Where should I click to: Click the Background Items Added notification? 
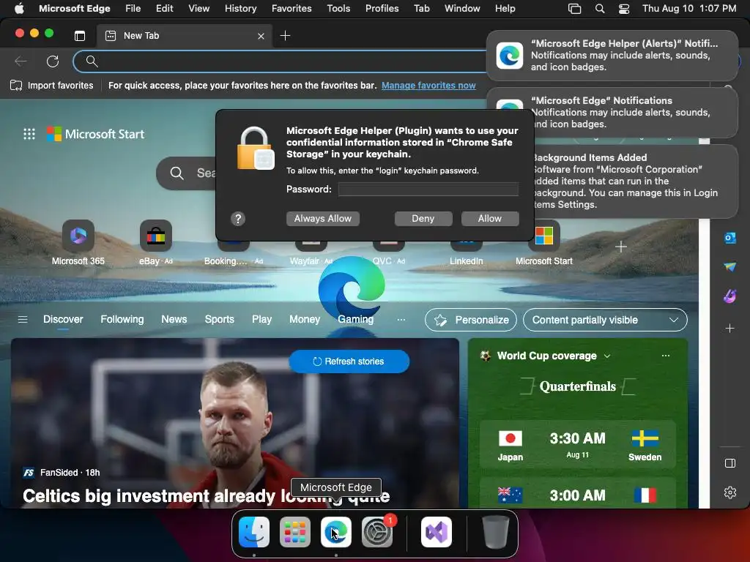click(x=635, y=181)
